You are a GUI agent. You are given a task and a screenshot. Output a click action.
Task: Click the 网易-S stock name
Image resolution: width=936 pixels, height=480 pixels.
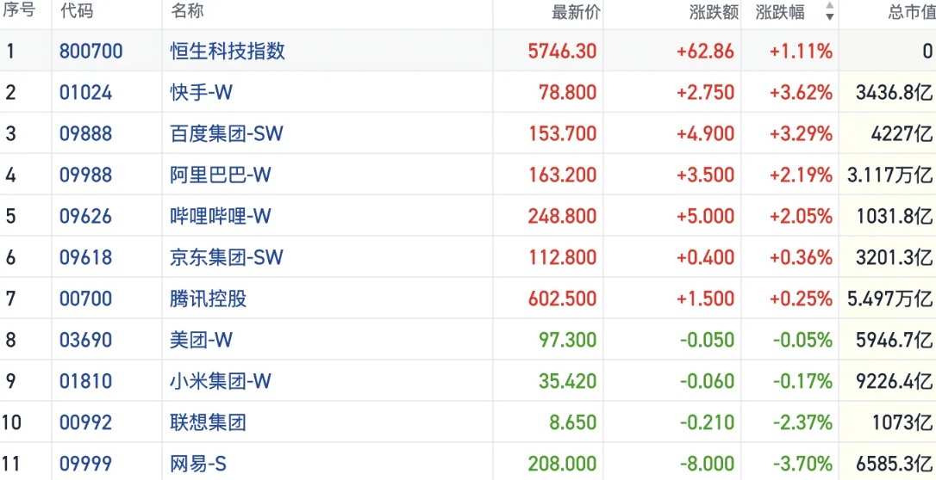pos(198,465)
